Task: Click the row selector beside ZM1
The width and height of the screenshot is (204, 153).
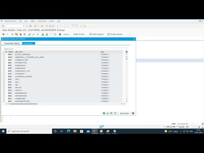Action: click(4, 85)
